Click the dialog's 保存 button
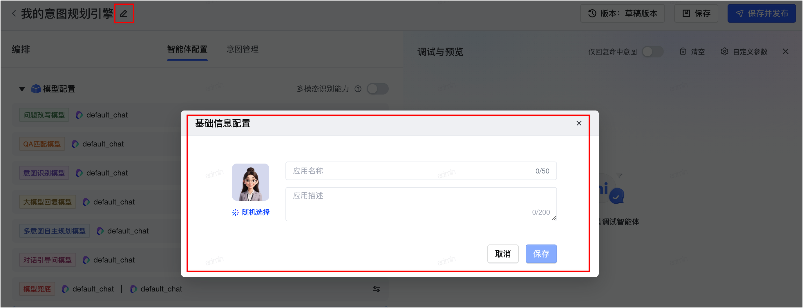The height and width of the screenshot is (308, 803). coord(541,254)
